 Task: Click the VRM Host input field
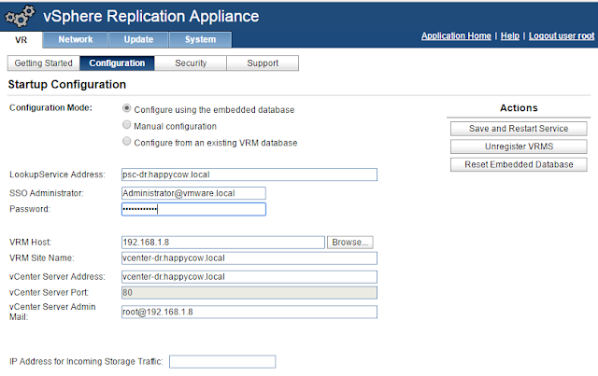tap(223, 243)
